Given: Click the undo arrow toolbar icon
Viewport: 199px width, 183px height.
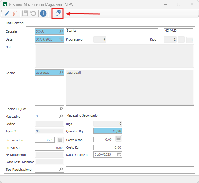Looking at the screenshot, I should point(33,13).
